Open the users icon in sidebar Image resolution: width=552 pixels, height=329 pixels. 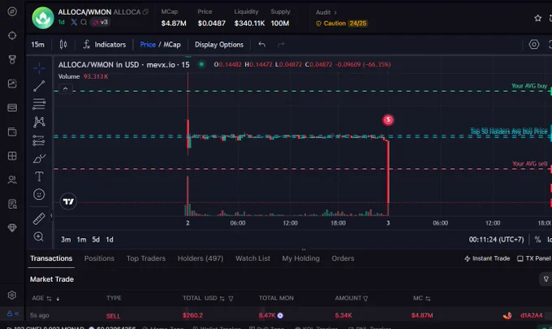coord(12,180)
